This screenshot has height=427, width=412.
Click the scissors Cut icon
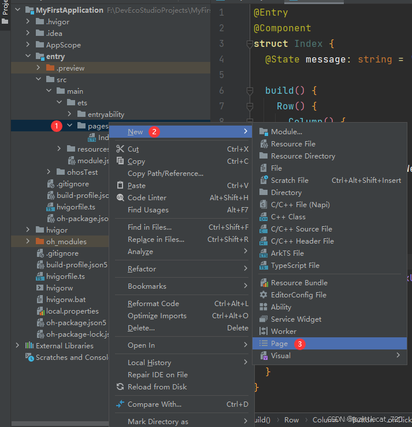click(x=120, y=149)
